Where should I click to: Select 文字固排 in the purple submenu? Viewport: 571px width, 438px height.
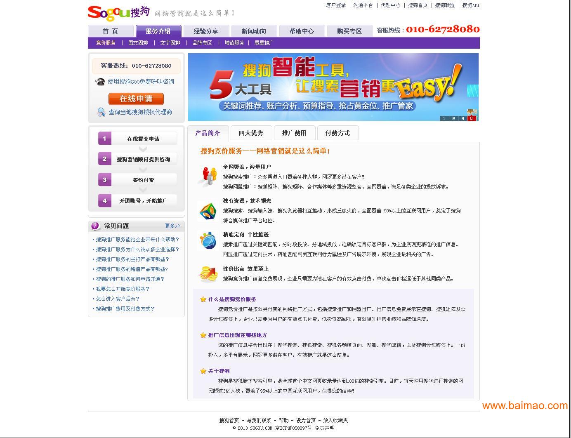[x=170, y=43]
